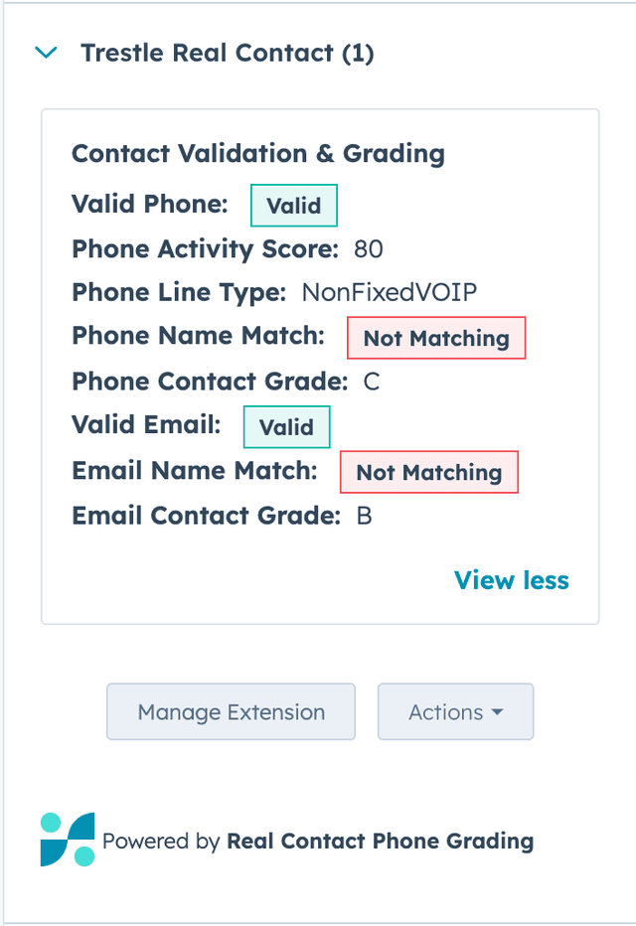Click the Valid Phone label
This screenshot has height=926, width=636.
(149, 205)
